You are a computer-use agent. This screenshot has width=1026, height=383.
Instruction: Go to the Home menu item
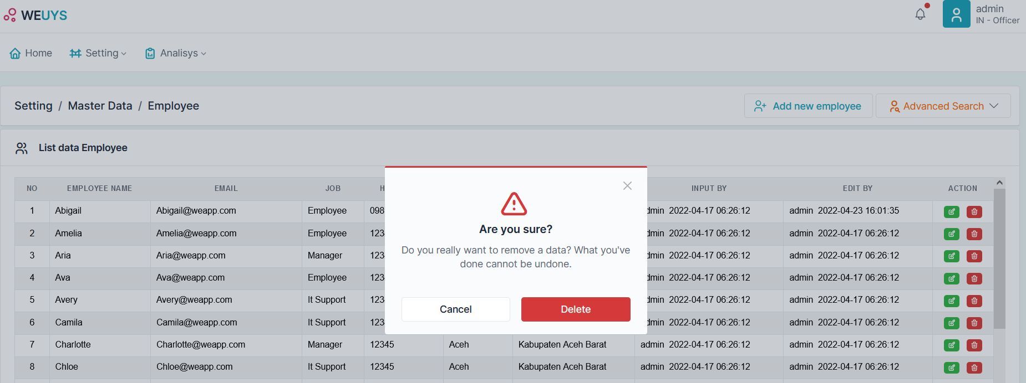coord(31,53)
